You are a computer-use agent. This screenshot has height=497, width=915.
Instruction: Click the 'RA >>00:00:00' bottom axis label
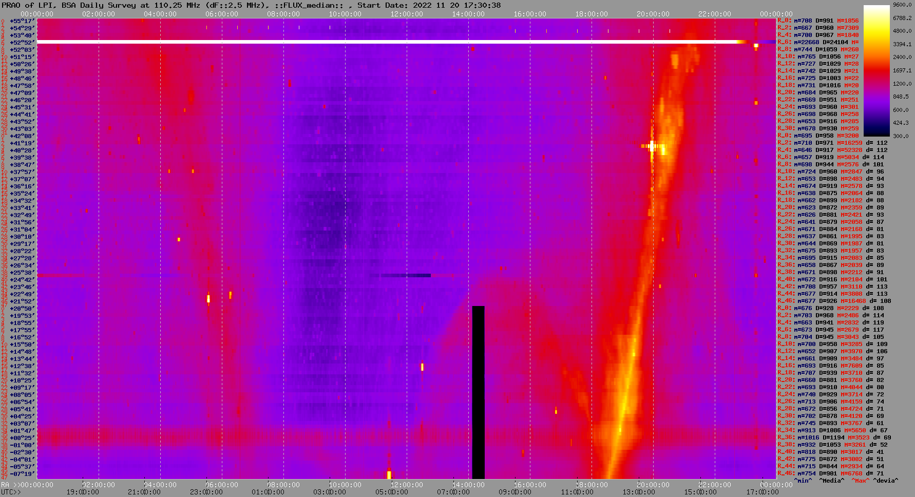(27, 485)
